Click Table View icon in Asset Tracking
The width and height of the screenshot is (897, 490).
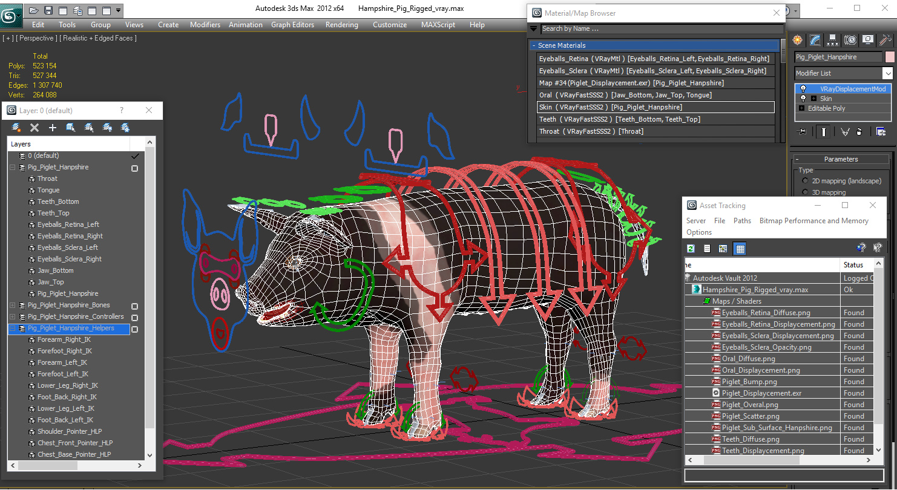(x=740, y=249)
